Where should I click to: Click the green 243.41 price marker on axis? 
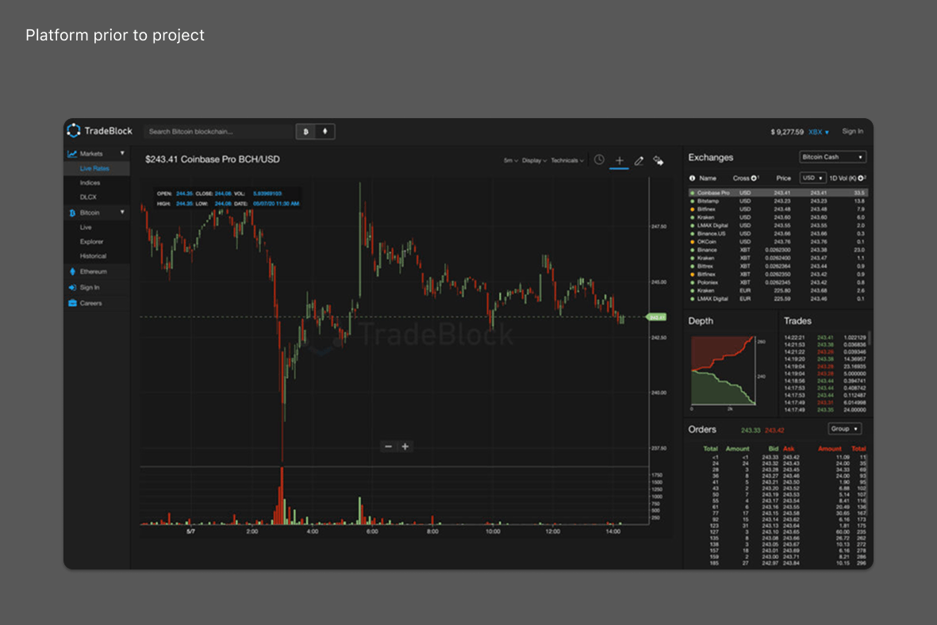click(x=657, y=316)
